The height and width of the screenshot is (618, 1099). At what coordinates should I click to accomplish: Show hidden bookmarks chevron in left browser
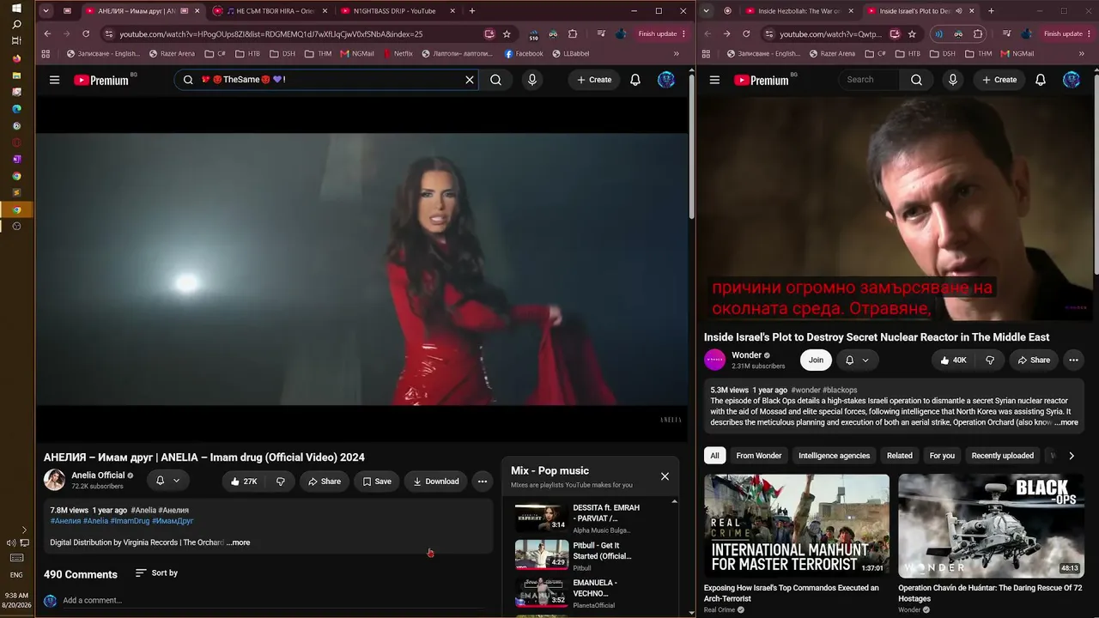tap(676, 53)
